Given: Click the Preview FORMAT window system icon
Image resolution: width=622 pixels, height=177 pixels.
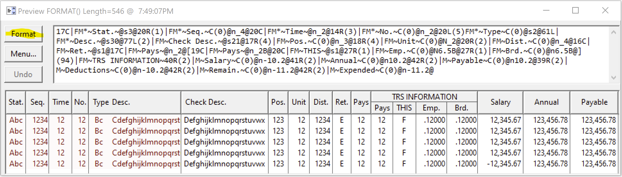Looking at the screenshot, I should click(11, 11).
